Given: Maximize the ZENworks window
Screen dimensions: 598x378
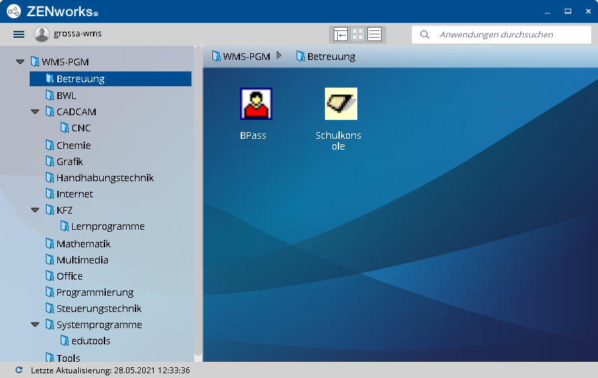Looking at the screenshot, I should tap(568, 11).
